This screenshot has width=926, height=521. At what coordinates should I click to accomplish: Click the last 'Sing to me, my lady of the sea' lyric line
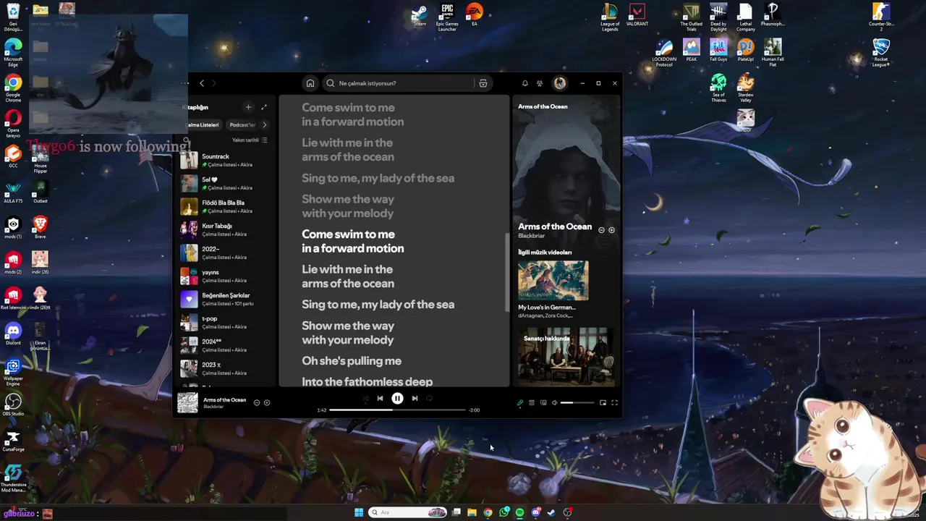(x=378, y=305)
